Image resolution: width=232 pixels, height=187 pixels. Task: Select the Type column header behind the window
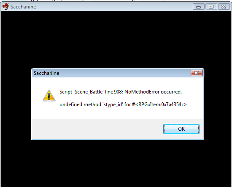(x=87, y=1)
